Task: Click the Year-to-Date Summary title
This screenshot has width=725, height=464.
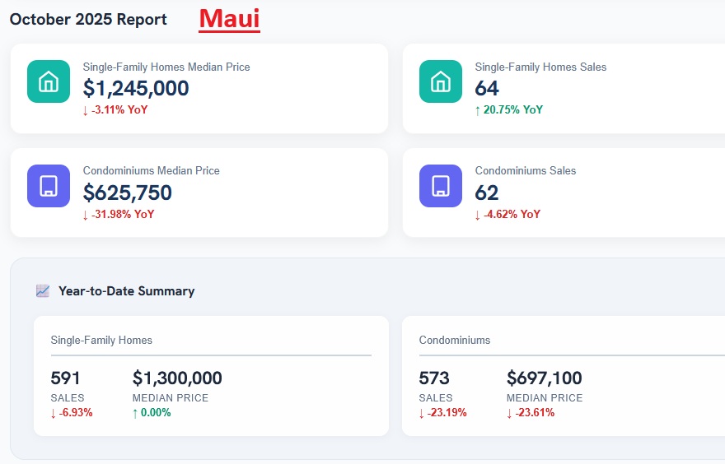Action: point(126,290)
